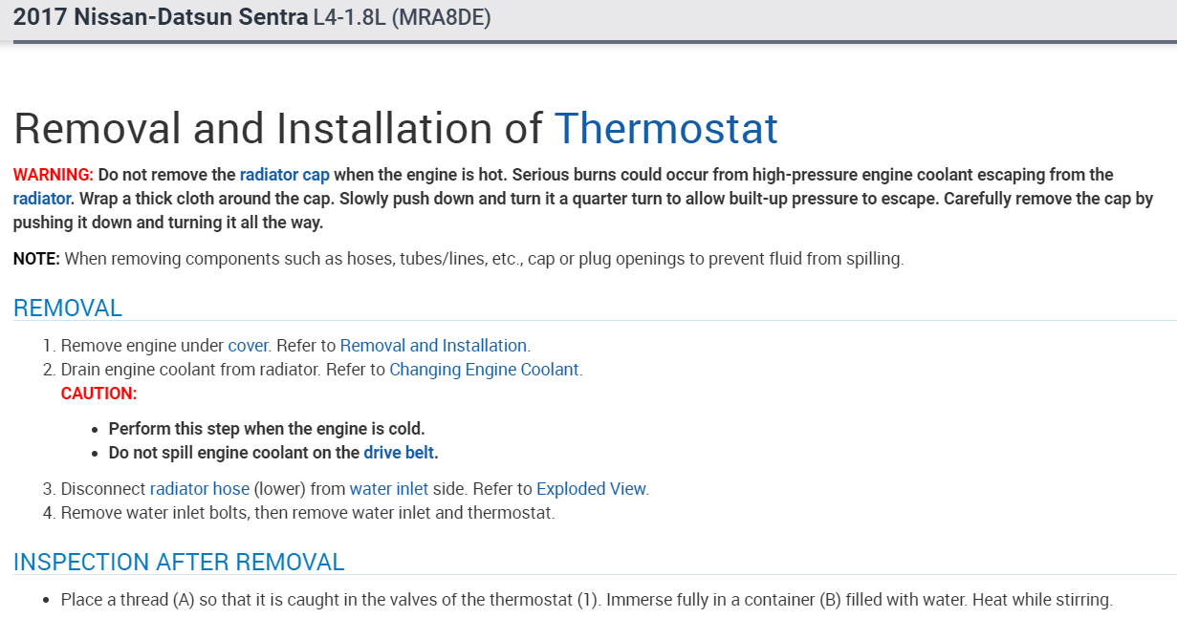The height and width of the screenshot is (618, 1177).
Task: Click the 'Remove water inlet bolts' step text
Action: pos(307,513)
